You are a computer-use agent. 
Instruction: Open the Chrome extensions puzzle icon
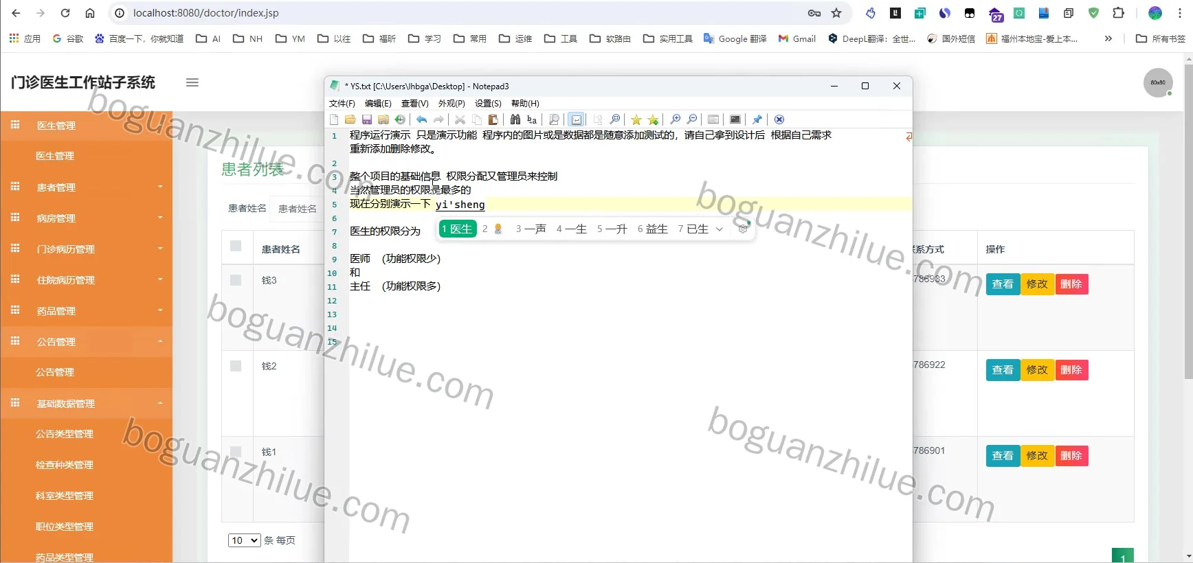point(1119,13)
